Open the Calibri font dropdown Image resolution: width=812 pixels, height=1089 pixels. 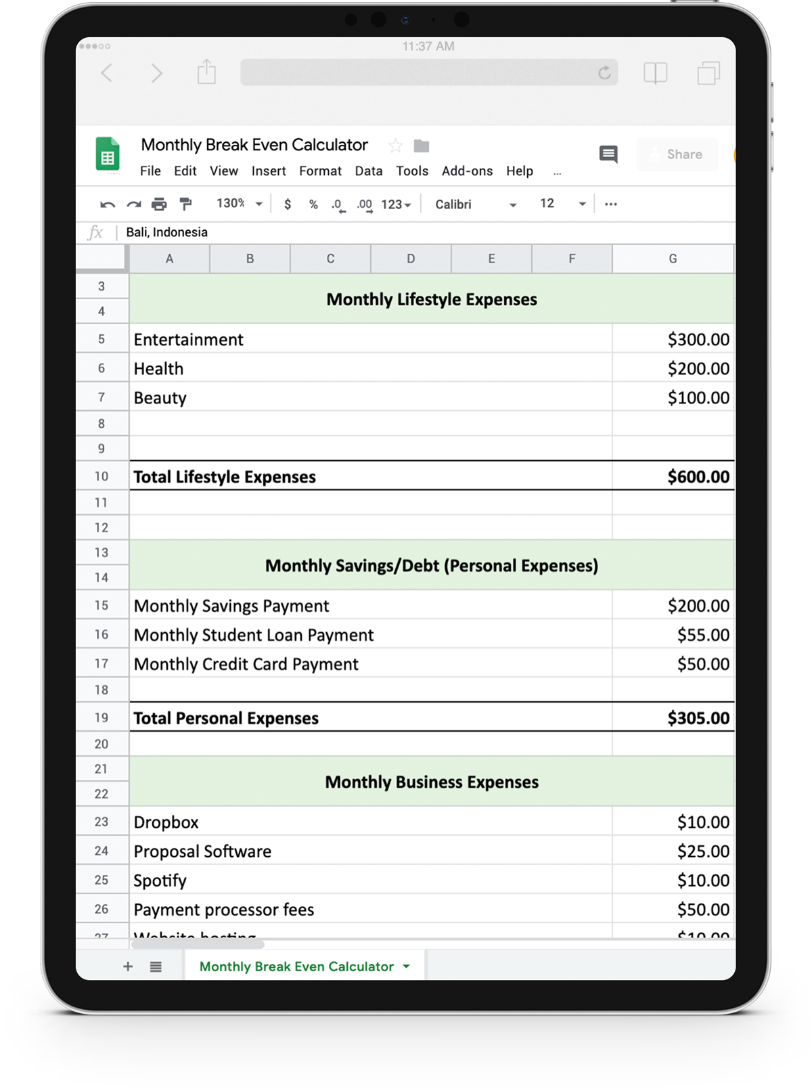[476, 204]
